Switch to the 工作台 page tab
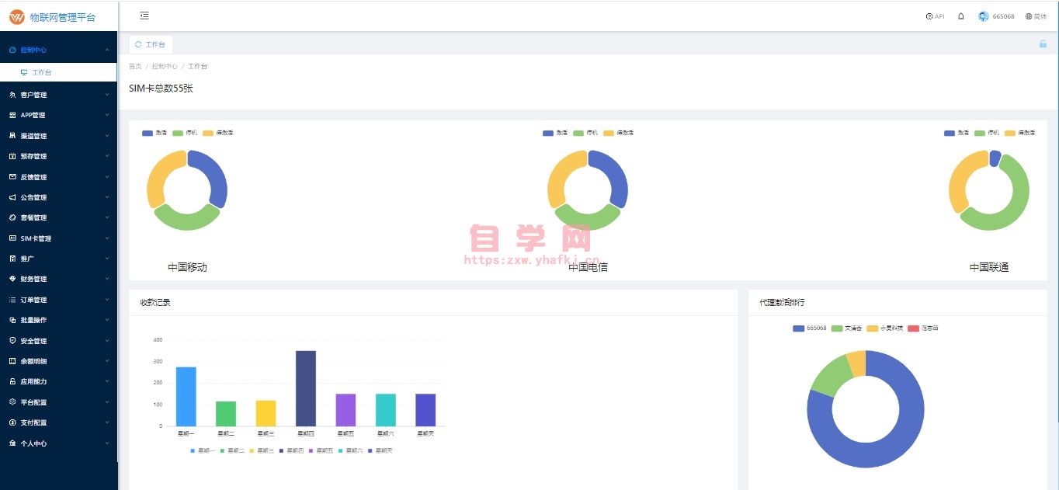This screenshot has height=490, width=1059. (x=151, y=44)
